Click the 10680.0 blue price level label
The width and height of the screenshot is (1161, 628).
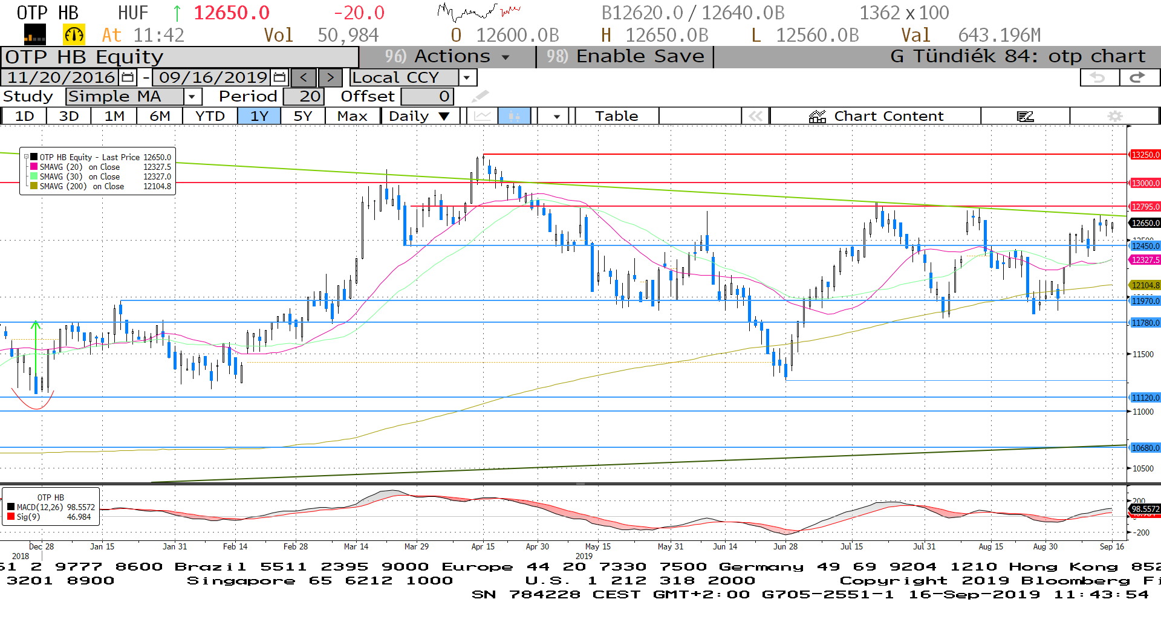1145,448
